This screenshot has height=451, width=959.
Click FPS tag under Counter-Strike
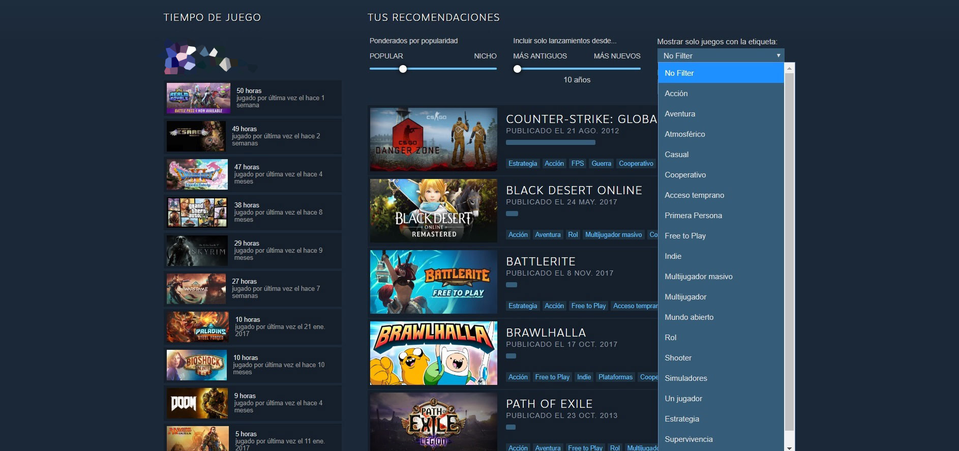pyautogui.click(x=578, y=163)
